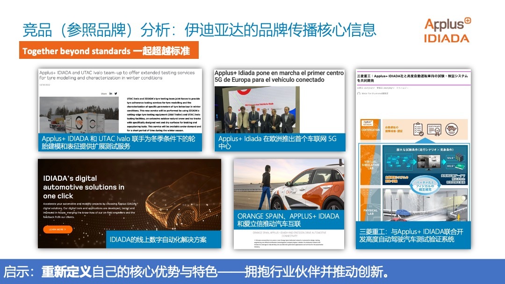Screen dimensions: 505x284
Task: Click caption '三菱重工：与Applus+ IDIADA联合开发'
Action: click(413, 235)
